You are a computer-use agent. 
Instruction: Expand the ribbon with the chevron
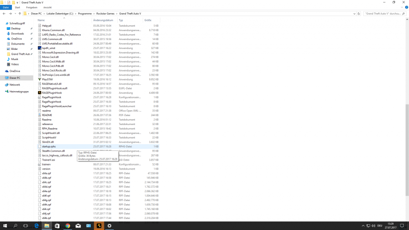coord(402,7)
